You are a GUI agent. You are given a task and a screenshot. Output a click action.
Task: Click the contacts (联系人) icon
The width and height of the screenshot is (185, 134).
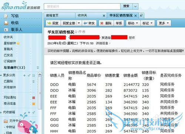click(6, 29)
